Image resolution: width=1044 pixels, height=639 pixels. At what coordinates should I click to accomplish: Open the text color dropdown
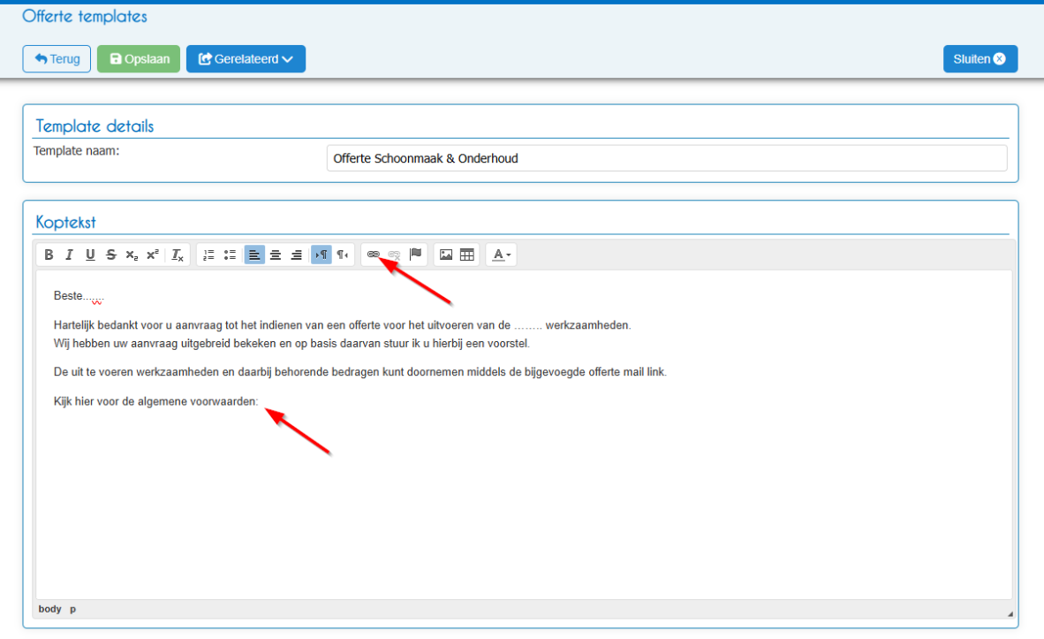point(502,255)
